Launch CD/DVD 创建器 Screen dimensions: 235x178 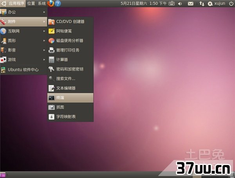[x=70, y=22]
